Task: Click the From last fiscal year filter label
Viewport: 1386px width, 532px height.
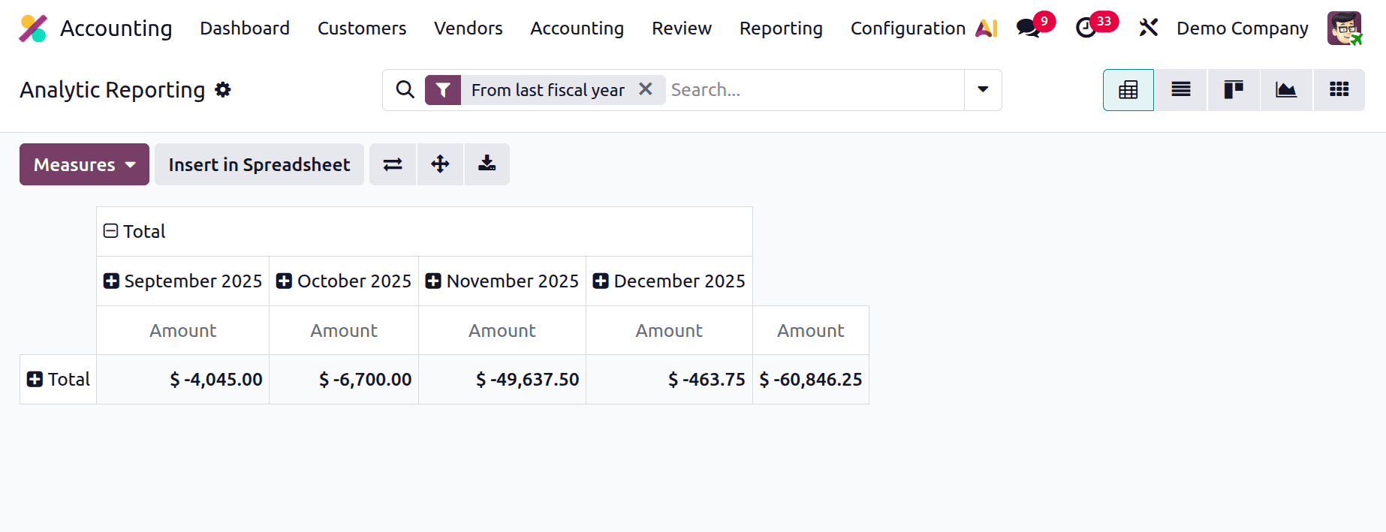Action: click(x=548, y=90)
